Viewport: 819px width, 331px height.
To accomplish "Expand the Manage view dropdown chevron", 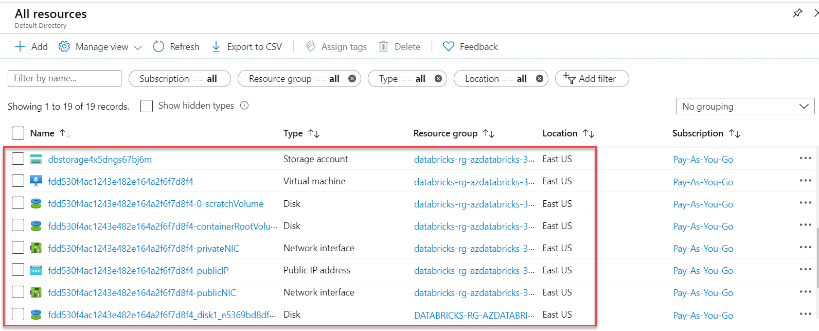I will click(x=138, y=47).
